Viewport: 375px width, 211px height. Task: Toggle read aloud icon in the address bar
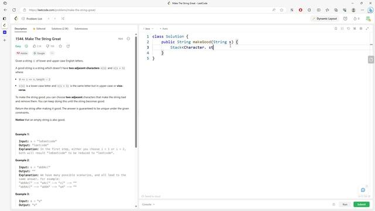pyautogui.click(x=274, y=10)
